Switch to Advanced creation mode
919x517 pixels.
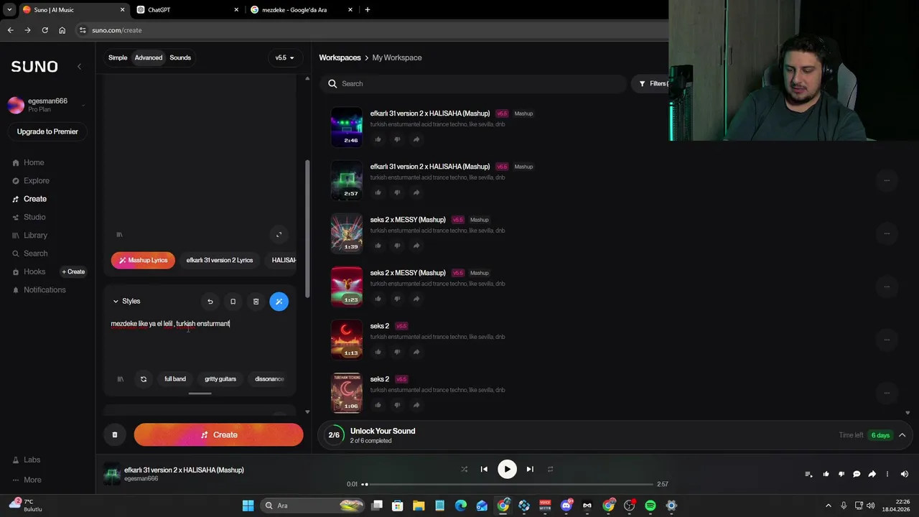(x=149, y=57)
